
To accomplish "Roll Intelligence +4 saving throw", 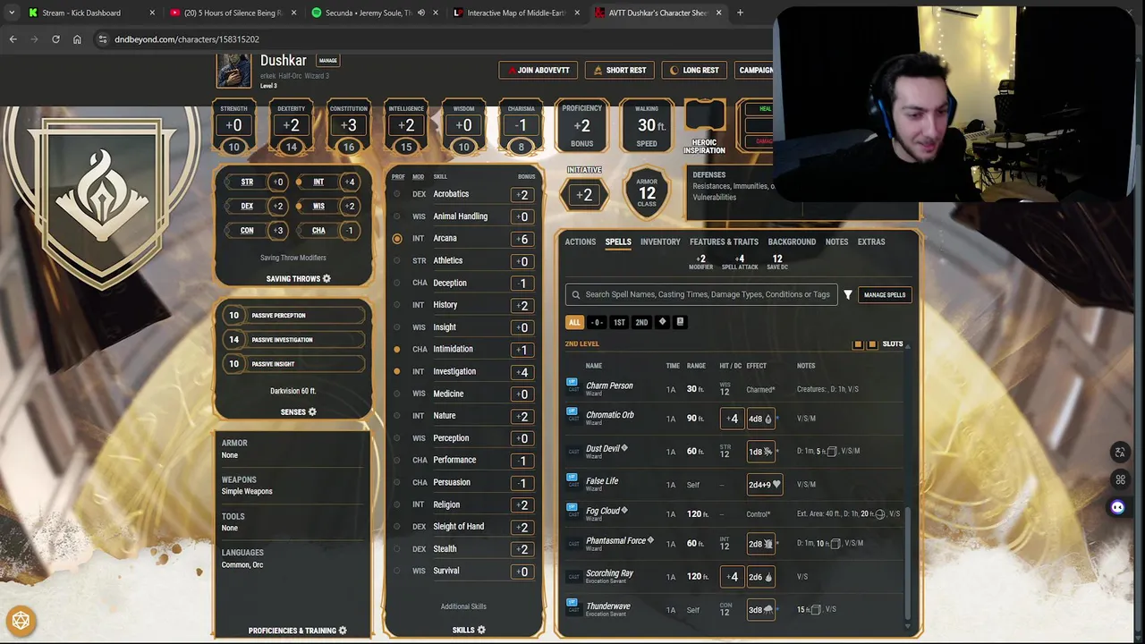I will [350, 182].
